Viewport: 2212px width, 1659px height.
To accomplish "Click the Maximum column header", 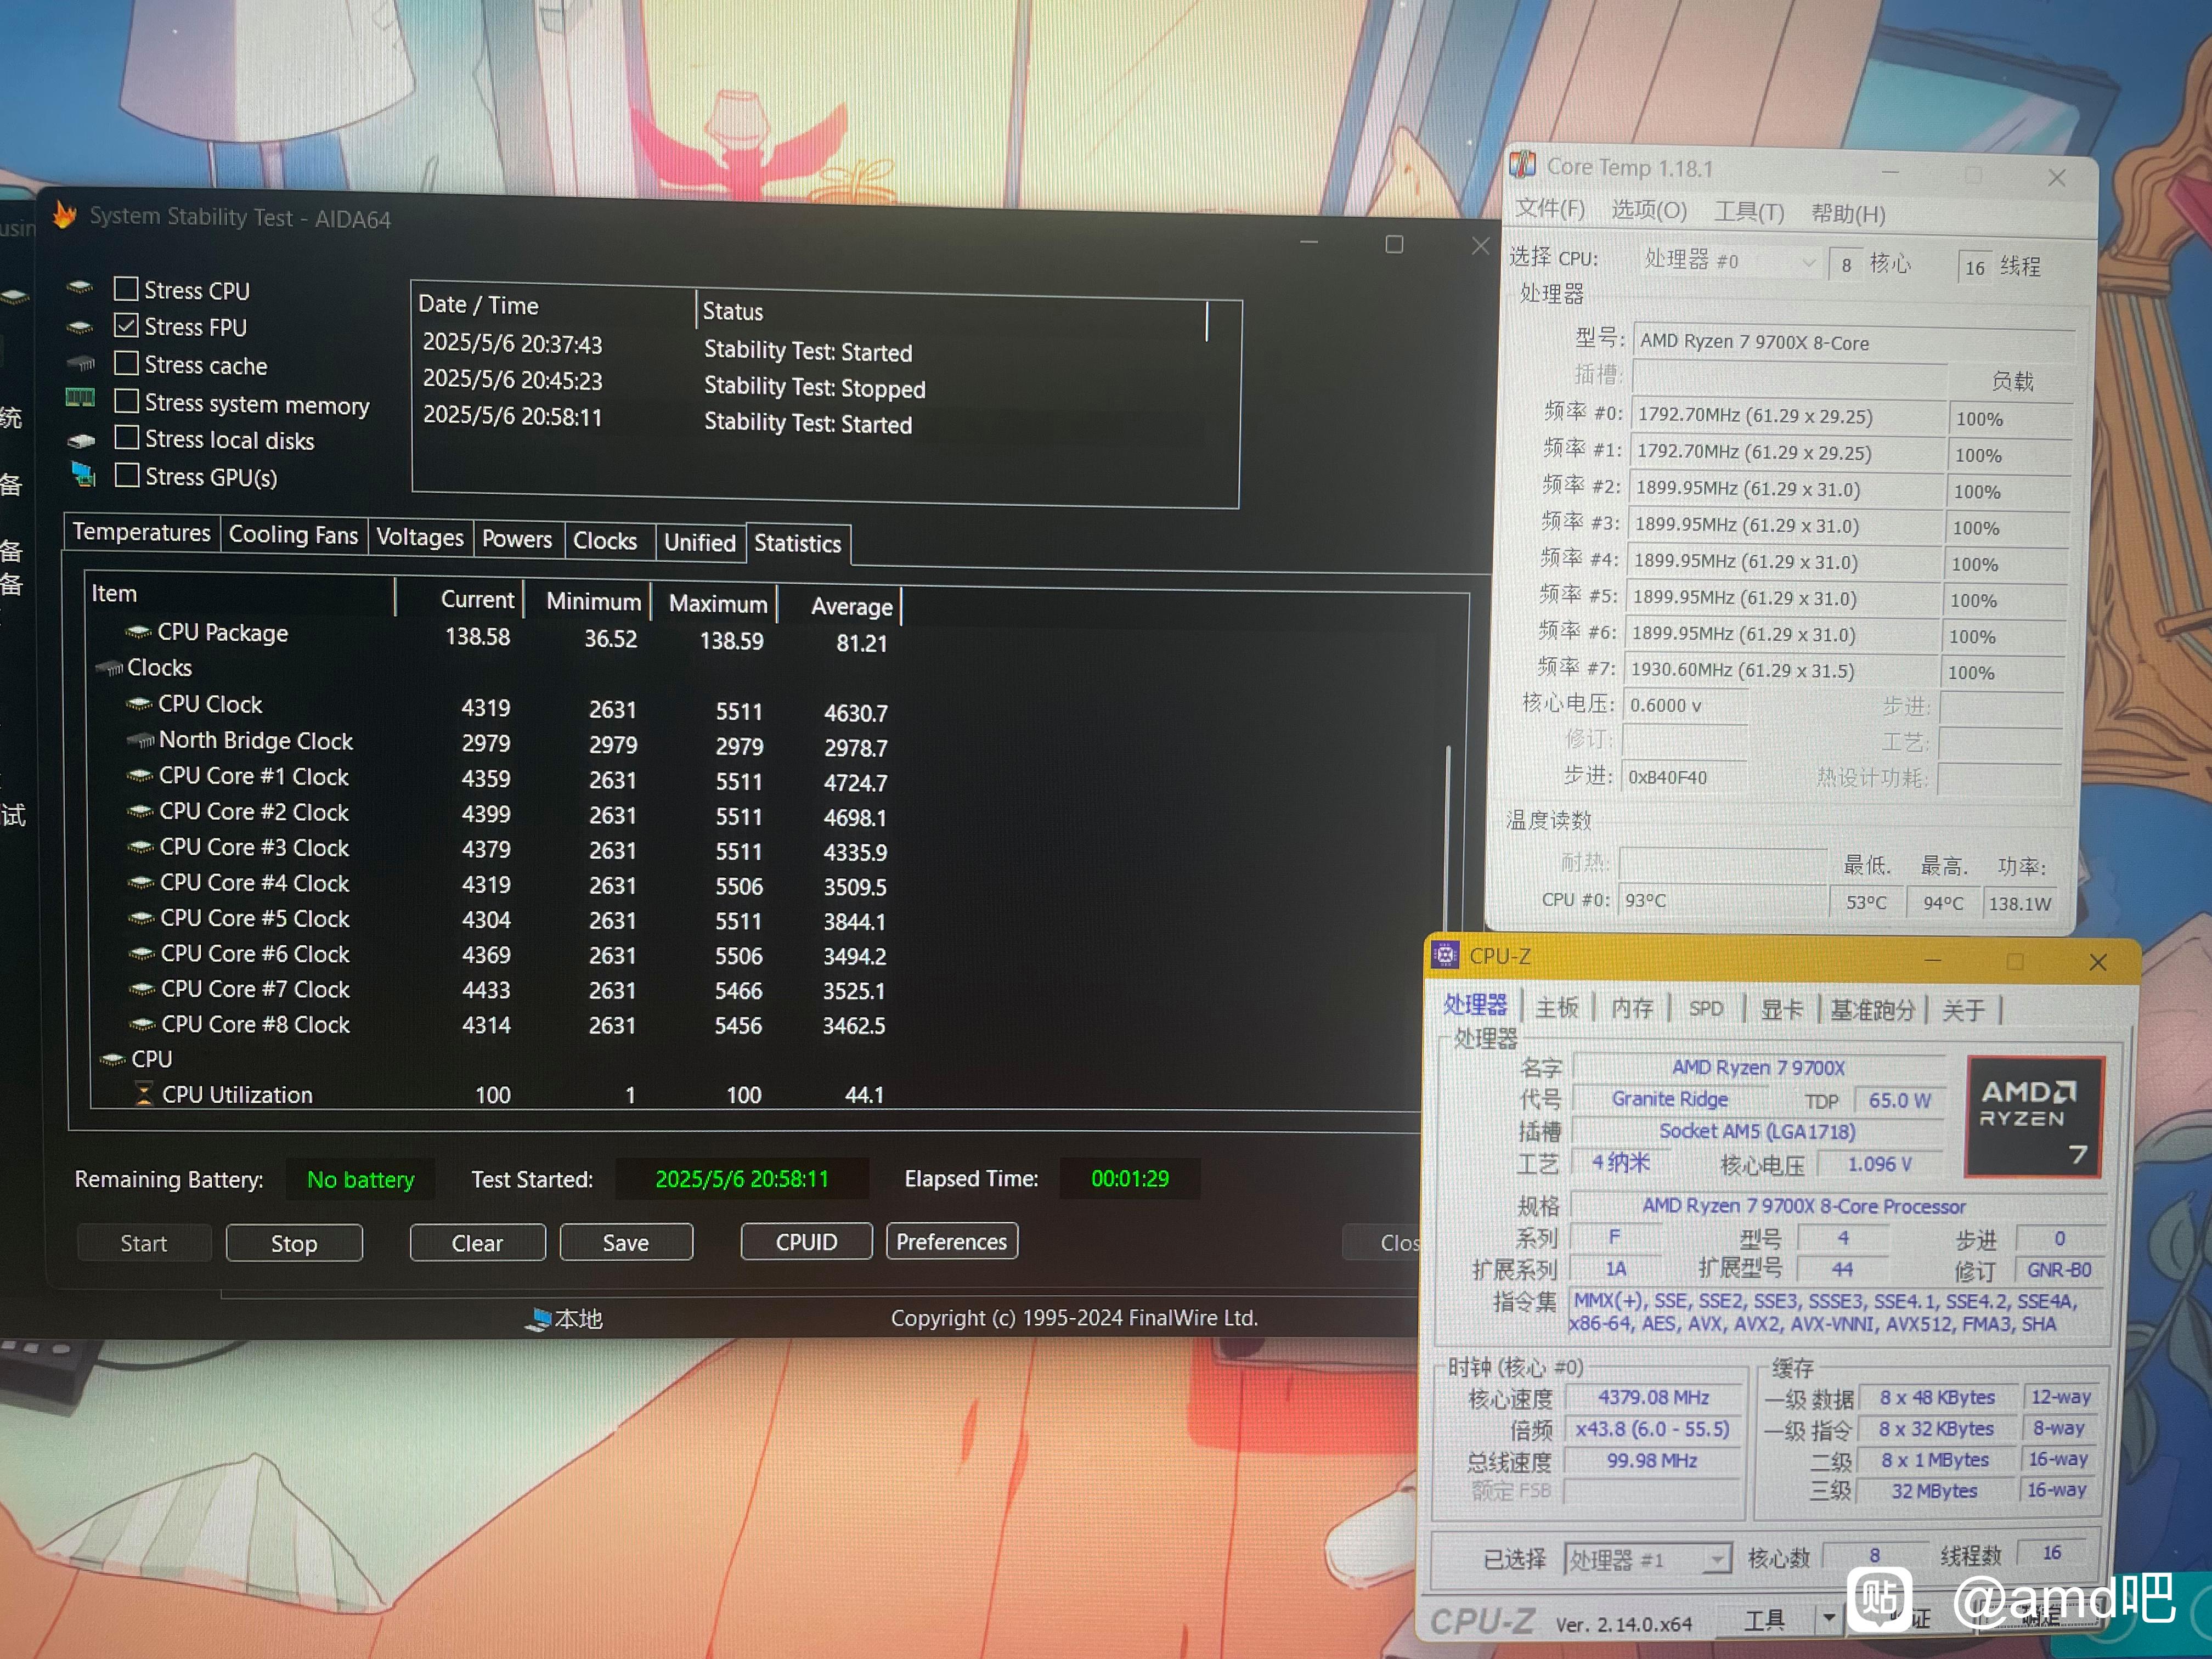I will tap(717, 603).
